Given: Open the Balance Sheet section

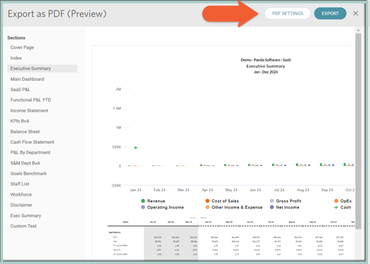Looking at the screenshot, I should pos(25,131).
